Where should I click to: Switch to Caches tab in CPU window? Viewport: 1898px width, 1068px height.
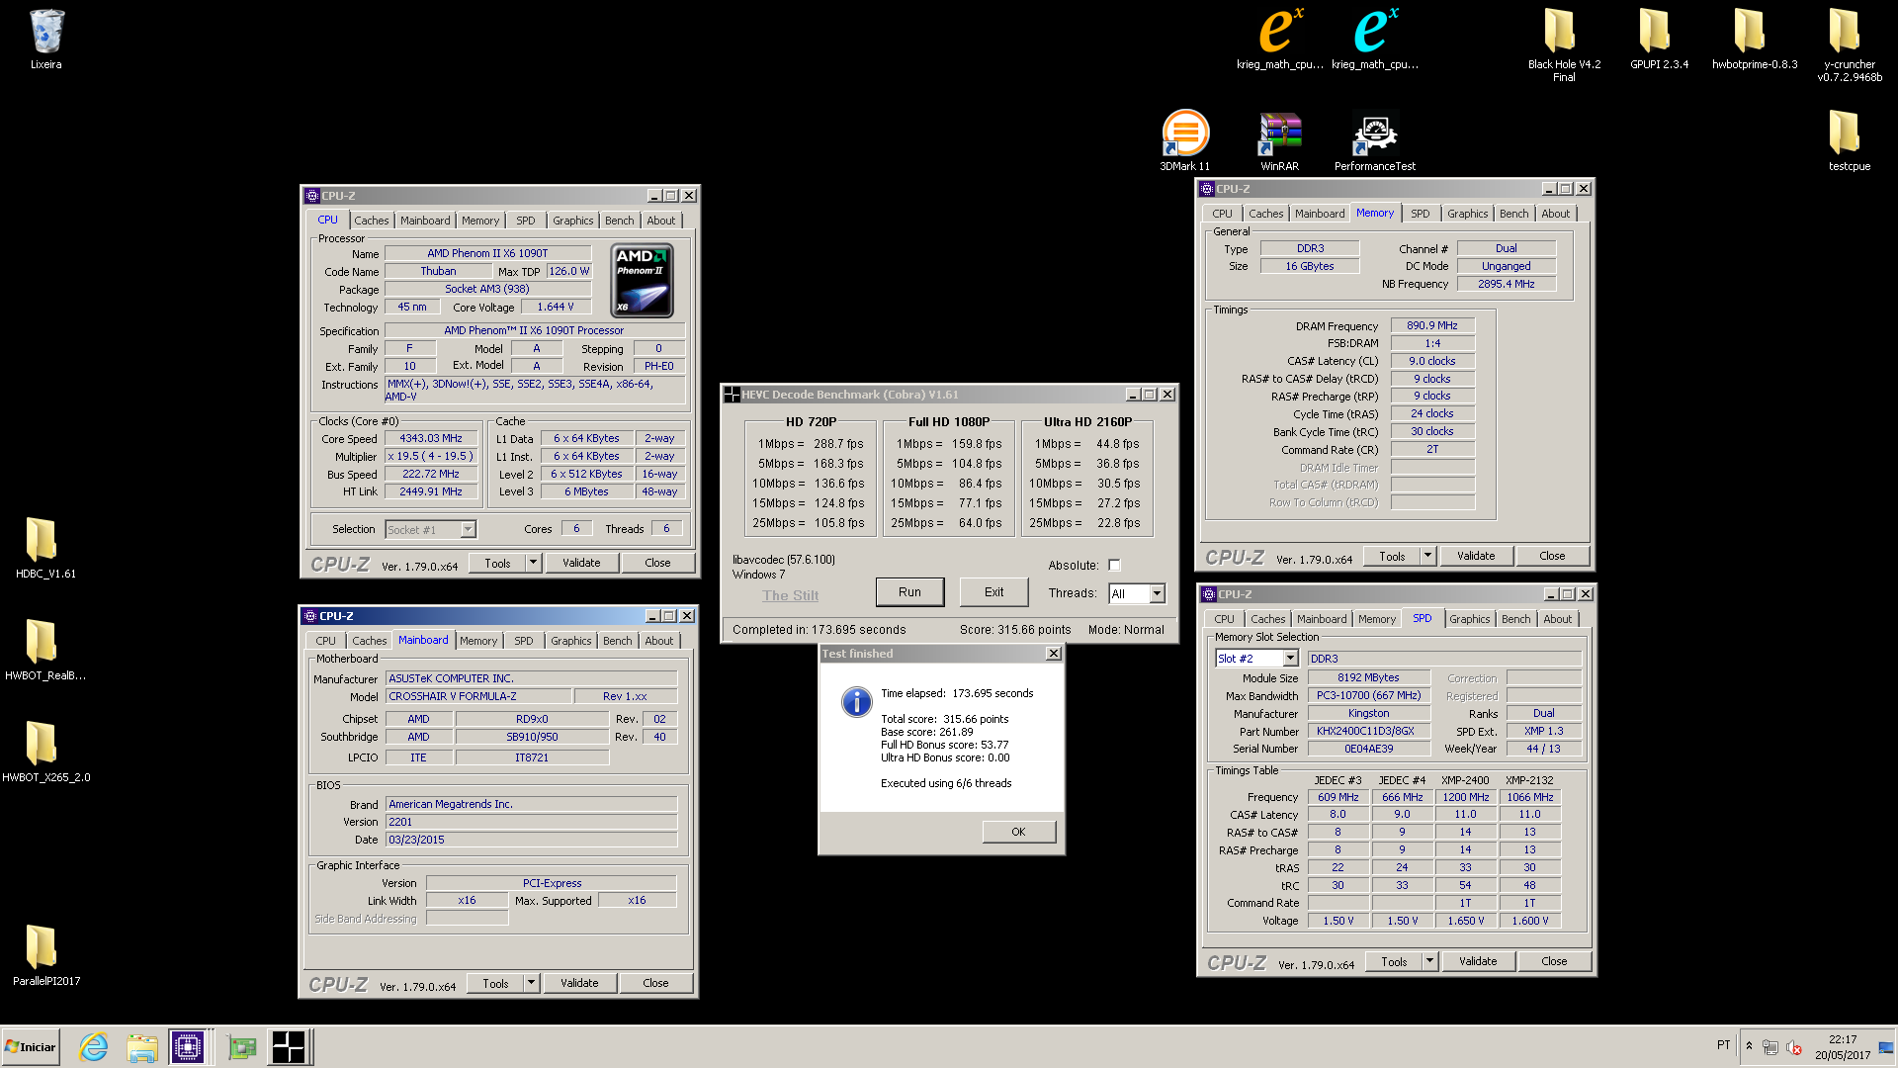click(x=372, y=221)
